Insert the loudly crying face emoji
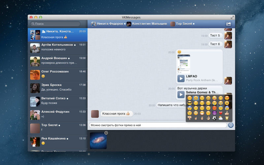 pos(220,103)
